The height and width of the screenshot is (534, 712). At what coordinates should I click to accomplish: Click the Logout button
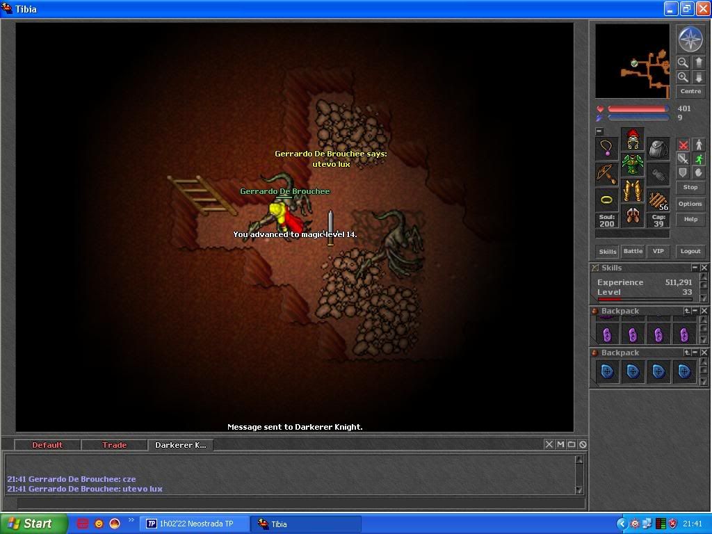click(x=690, y=251)
